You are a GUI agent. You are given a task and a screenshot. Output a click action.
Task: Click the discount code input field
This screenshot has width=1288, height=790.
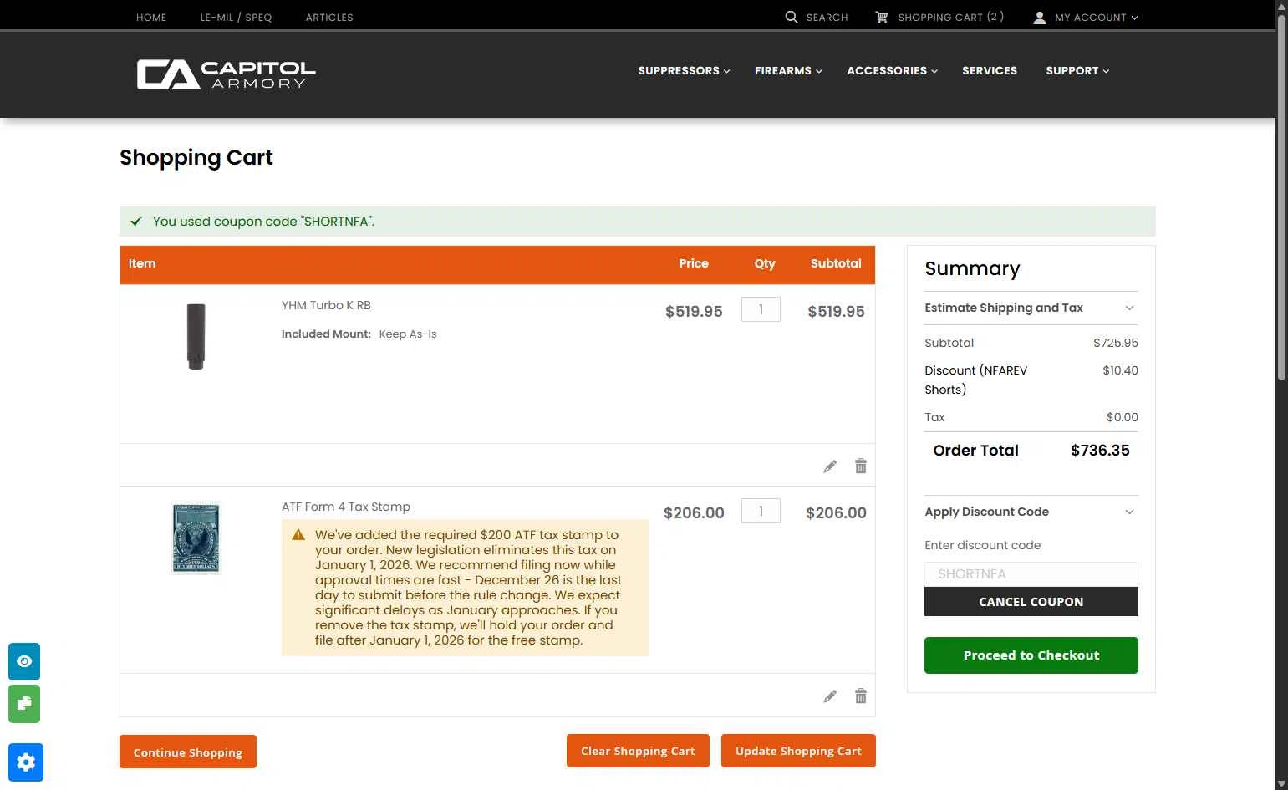1031,574
